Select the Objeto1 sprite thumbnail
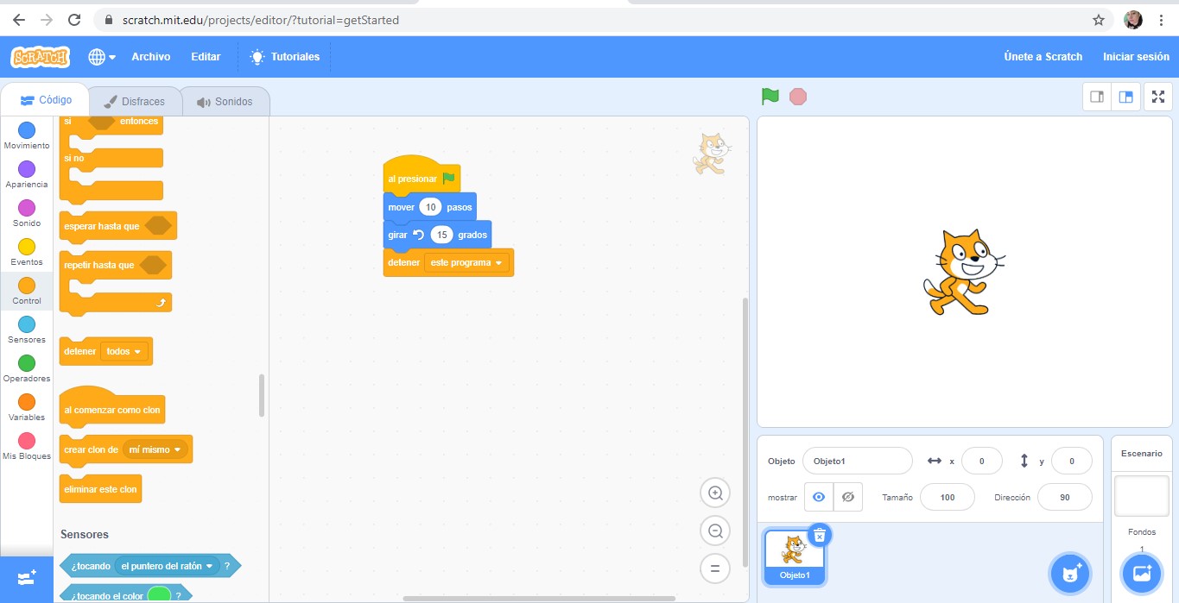Viewport: 1179px width, 603px height. pyautogui.click(x=795, y=556)
